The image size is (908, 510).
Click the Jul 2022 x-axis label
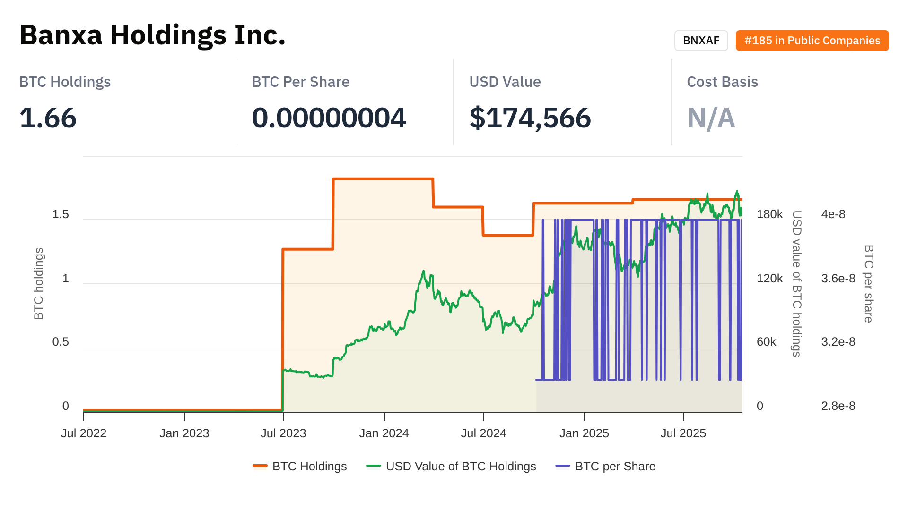click(84, 433)
